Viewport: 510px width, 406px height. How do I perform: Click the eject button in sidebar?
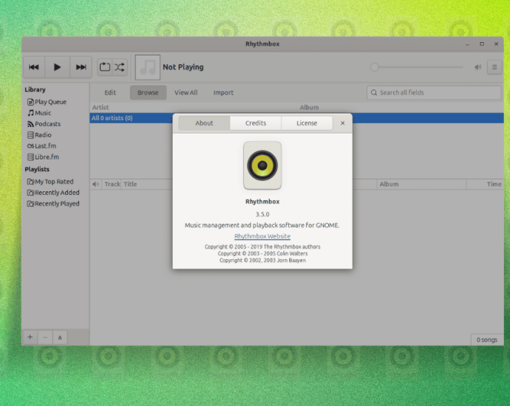(x=60, y=337)
